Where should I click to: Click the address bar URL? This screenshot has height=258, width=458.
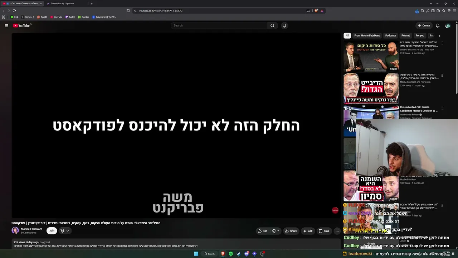161,11
